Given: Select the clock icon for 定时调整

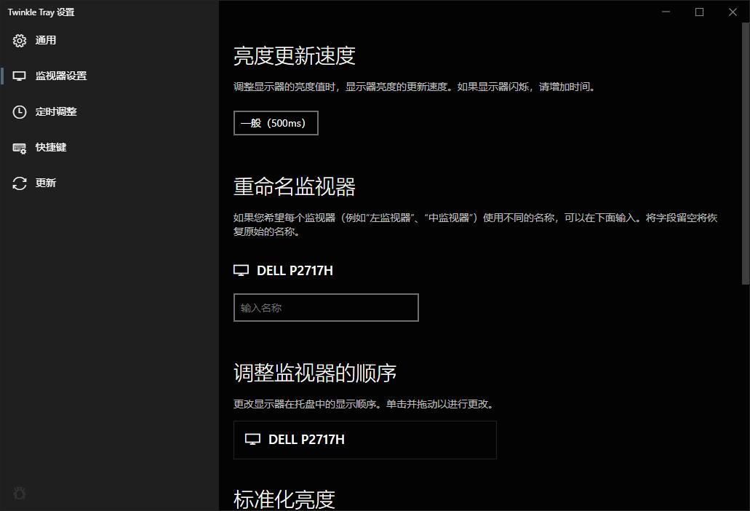Looking at the screenshot, I should coord(19,111).
